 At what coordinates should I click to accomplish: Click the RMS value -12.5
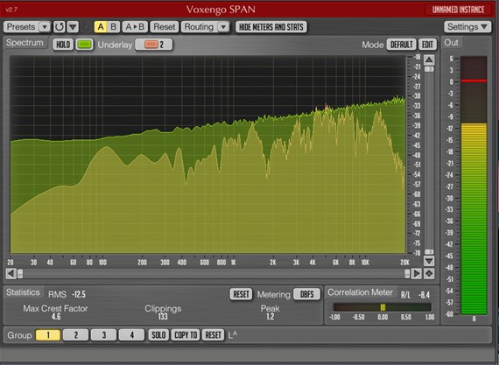(x=79, y=294)
